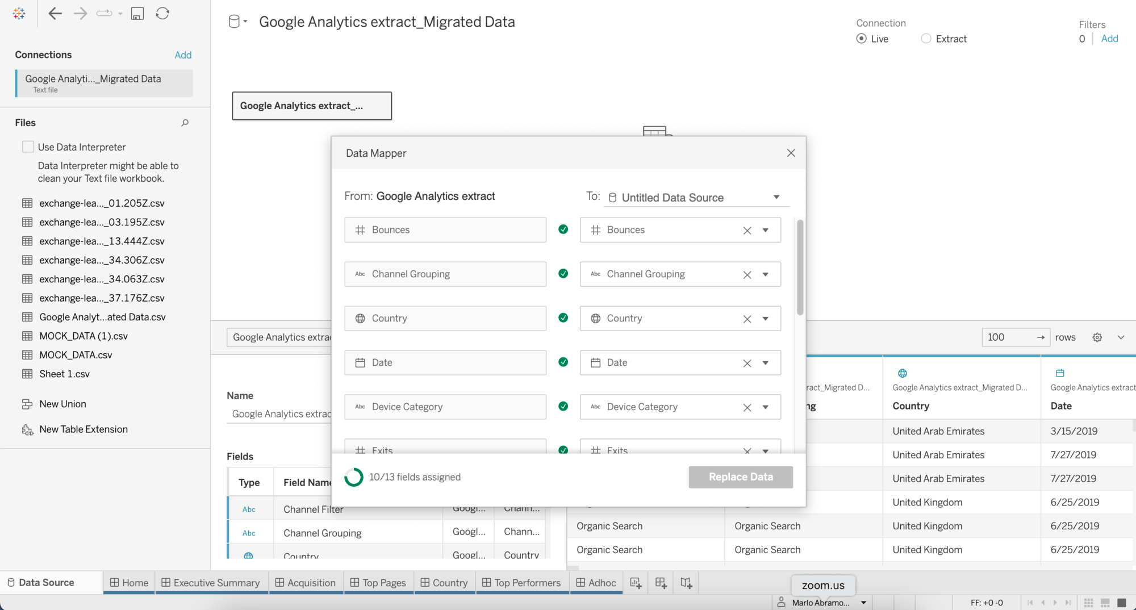
Task: Open the dropdown next to mapped Bounces field
Action: pyautogui.click(x=766, y=230)
